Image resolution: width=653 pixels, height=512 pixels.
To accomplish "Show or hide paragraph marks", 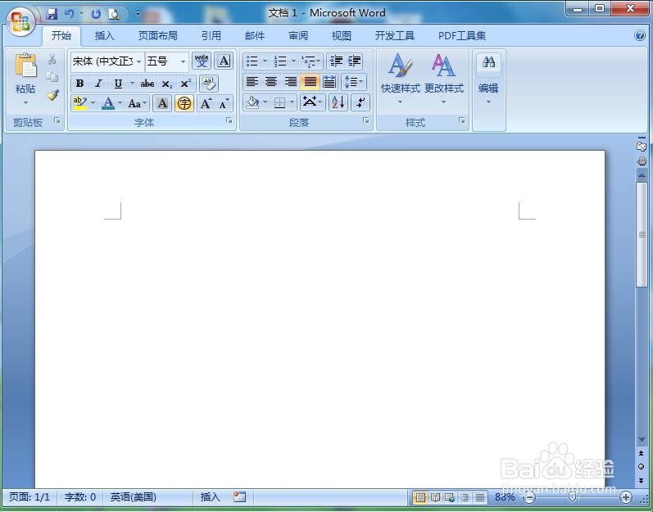I will click(361, 102).
